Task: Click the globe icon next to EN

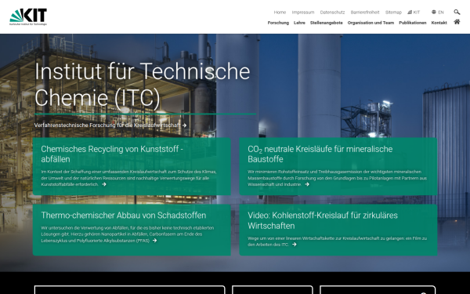Action: pos(433,12)
